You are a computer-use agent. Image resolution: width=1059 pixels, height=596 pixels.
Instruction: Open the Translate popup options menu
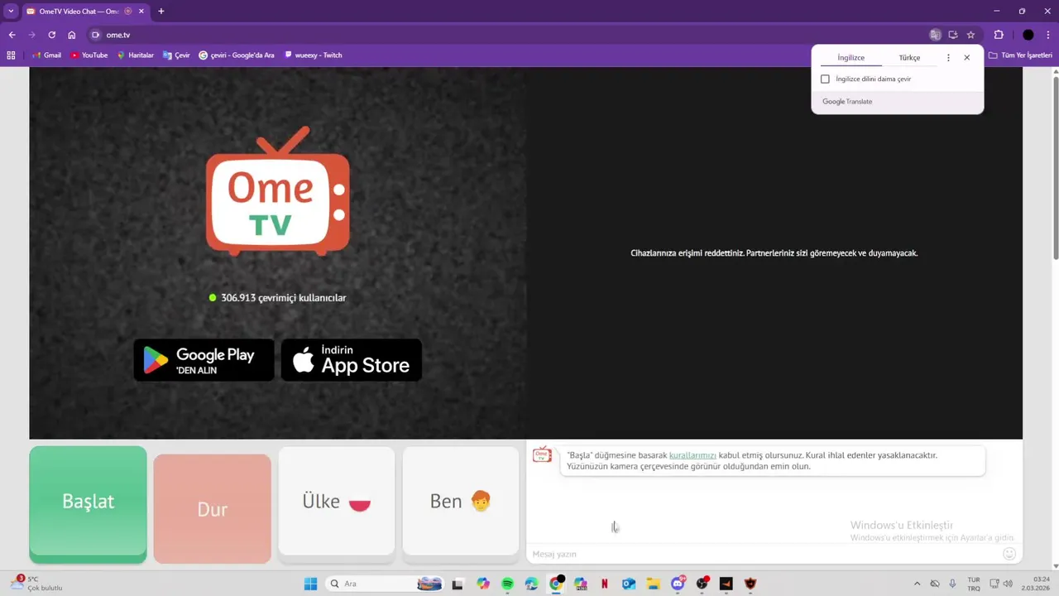948,58
